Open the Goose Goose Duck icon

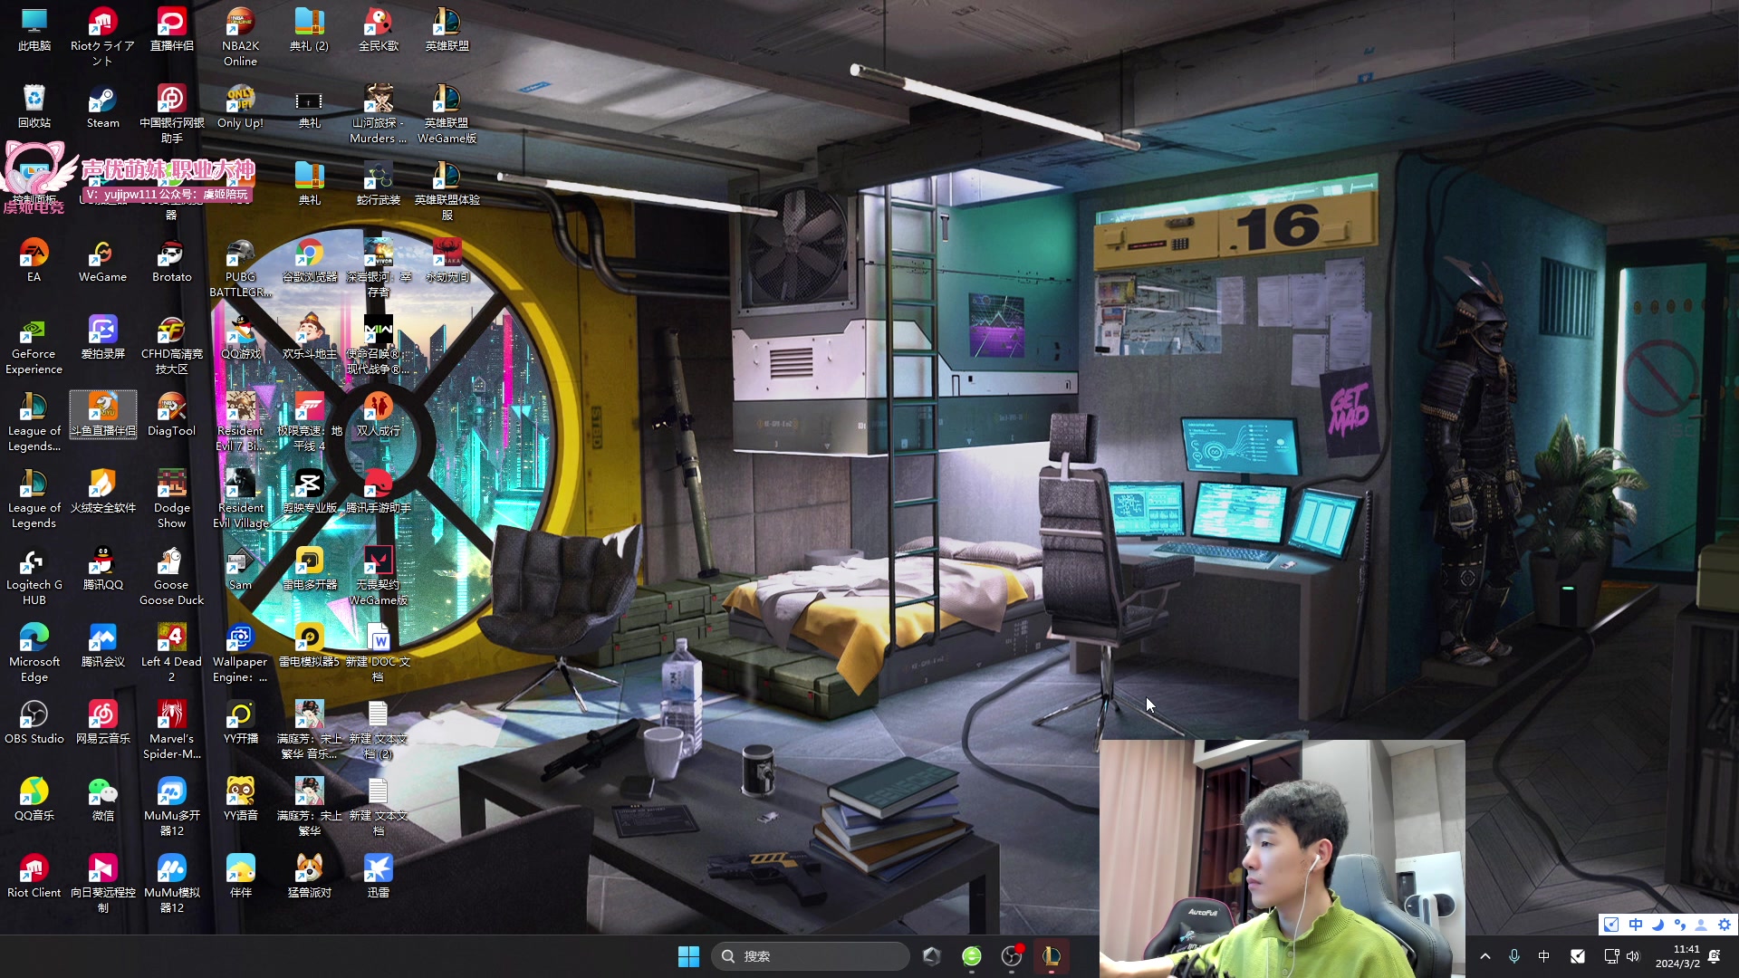pos(171,577)
